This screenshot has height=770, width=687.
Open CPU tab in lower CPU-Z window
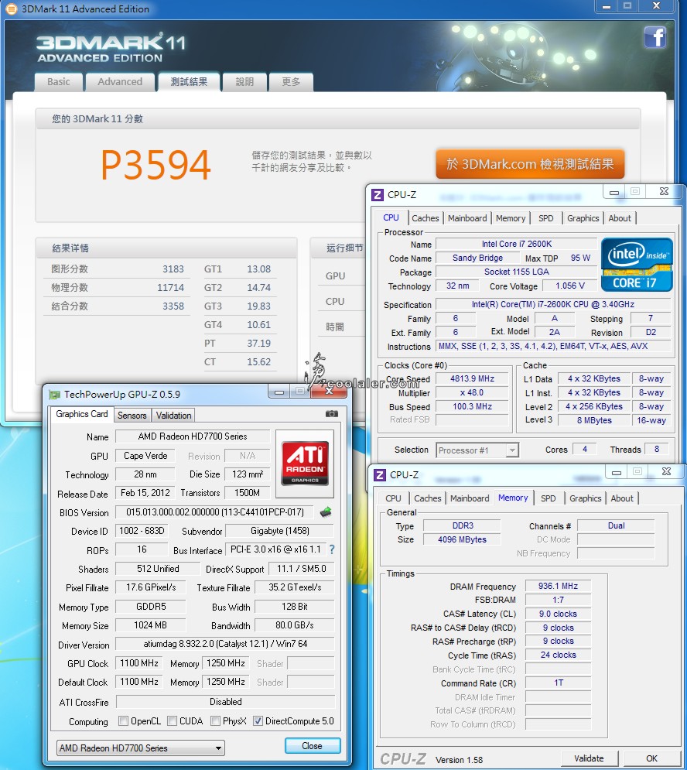(x=393, y=498)
